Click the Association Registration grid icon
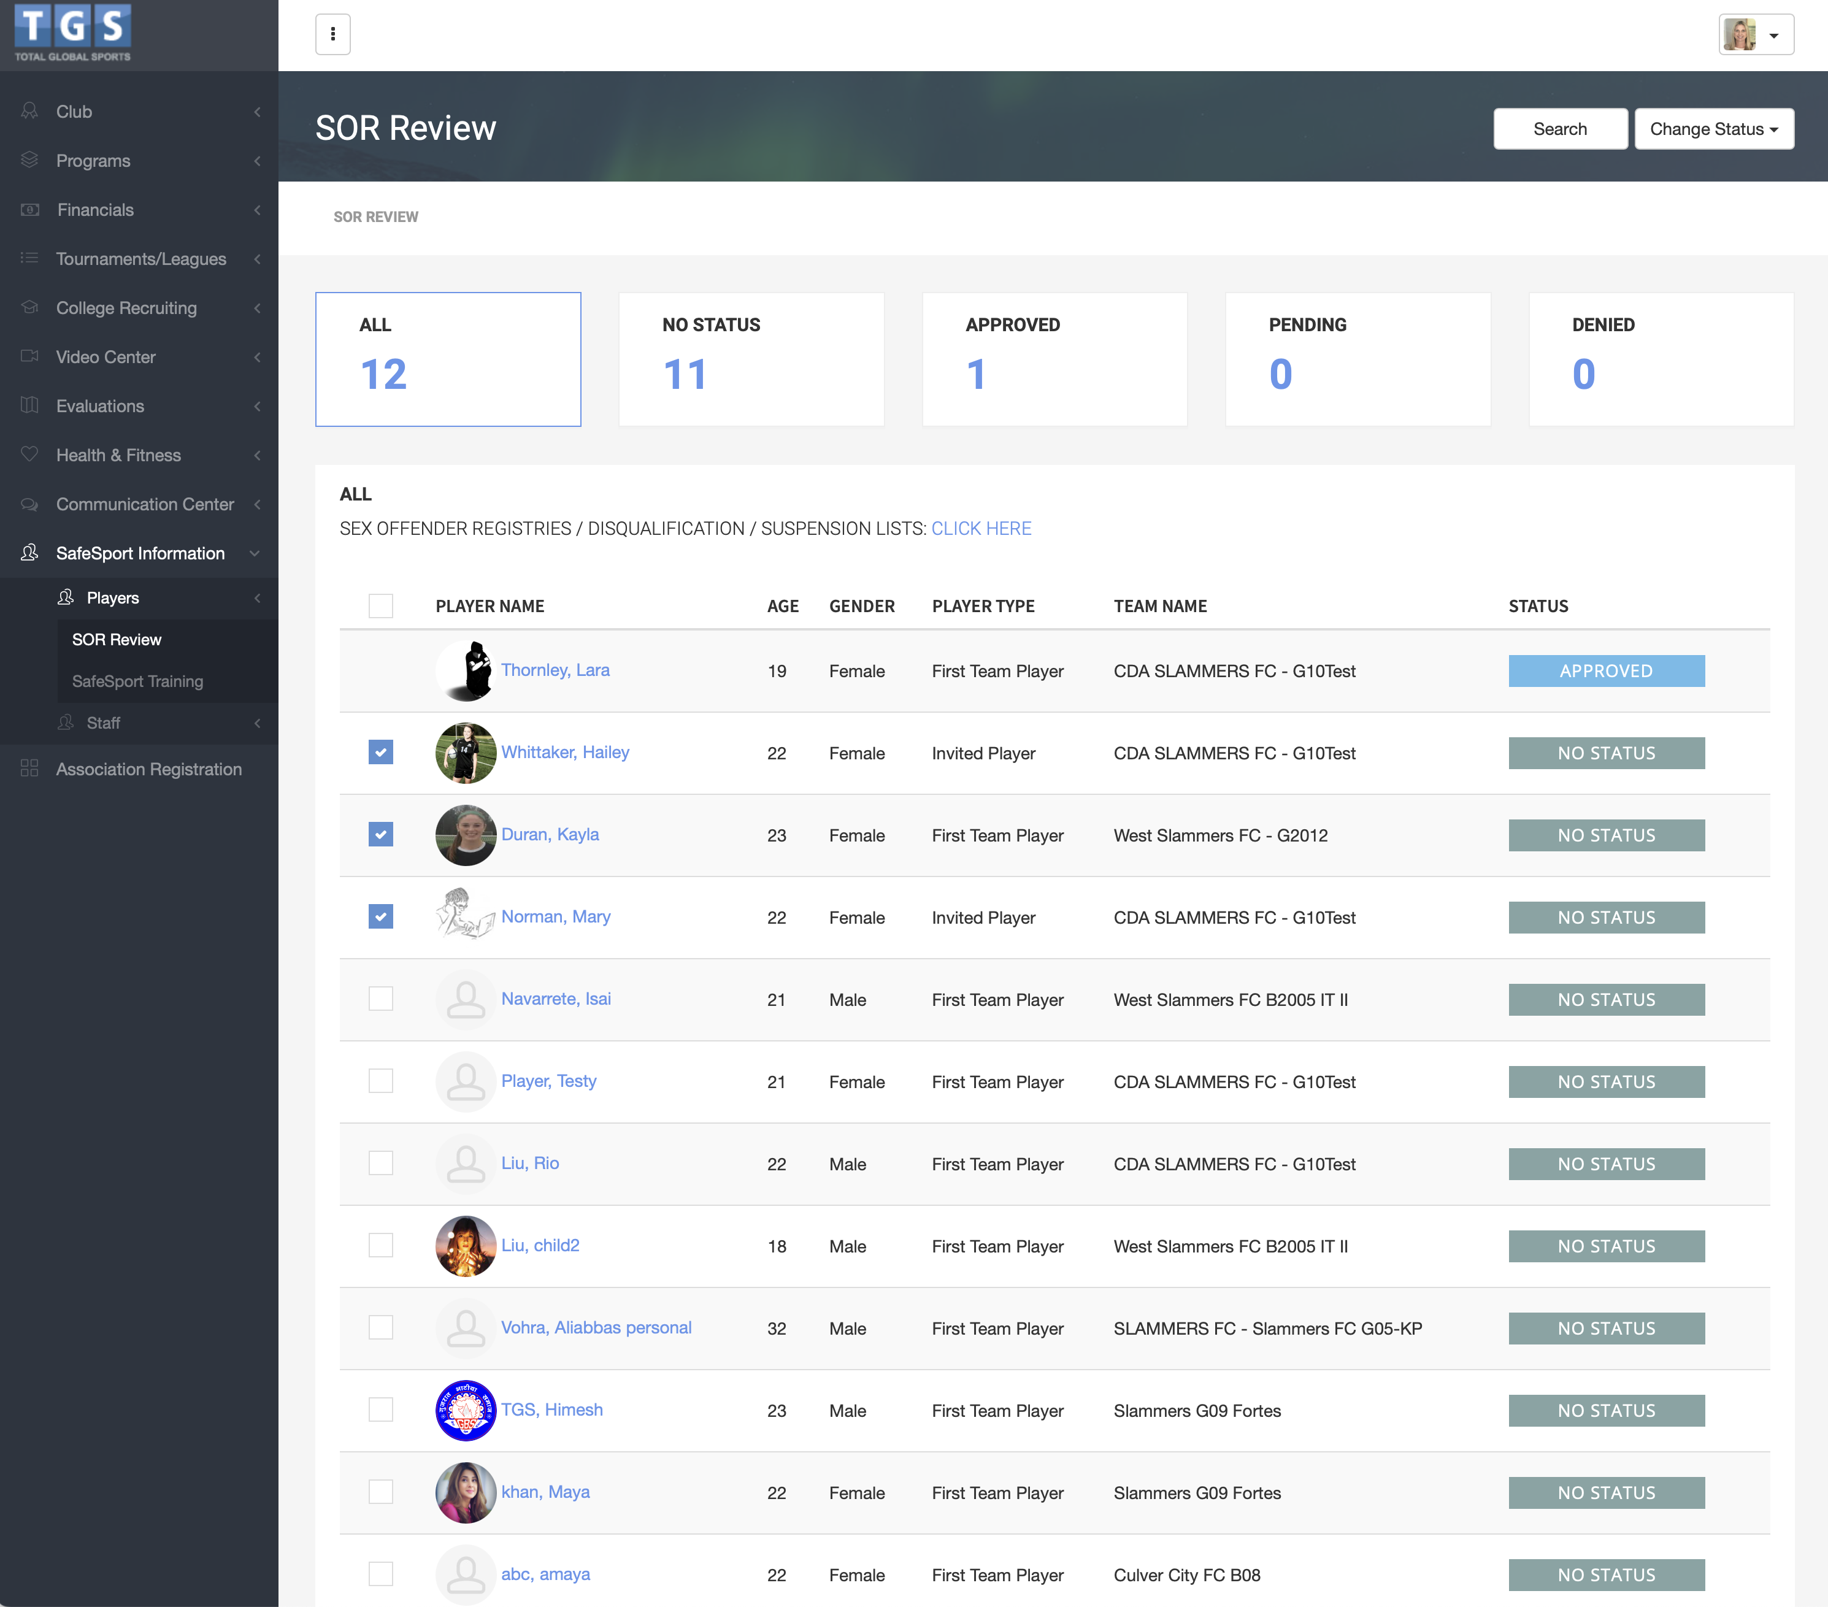1828x1607 pixels. (29, 769)
